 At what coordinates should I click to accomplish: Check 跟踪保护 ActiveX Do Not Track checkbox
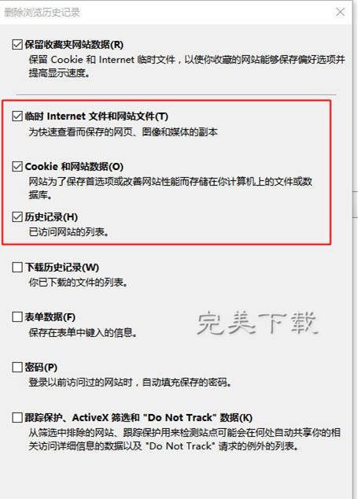(17, 417)
